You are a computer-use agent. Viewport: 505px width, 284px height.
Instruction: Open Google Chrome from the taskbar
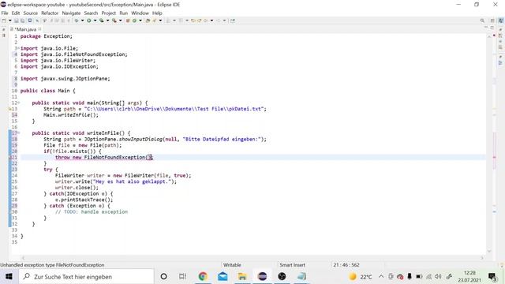[x=203, y=277]
